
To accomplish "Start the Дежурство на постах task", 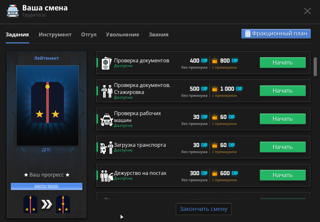I will coord(282,175).
